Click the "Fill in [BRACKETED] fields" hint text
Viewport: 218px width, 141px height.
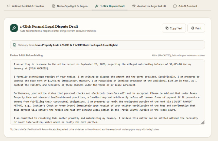click(x=179, y=55)
